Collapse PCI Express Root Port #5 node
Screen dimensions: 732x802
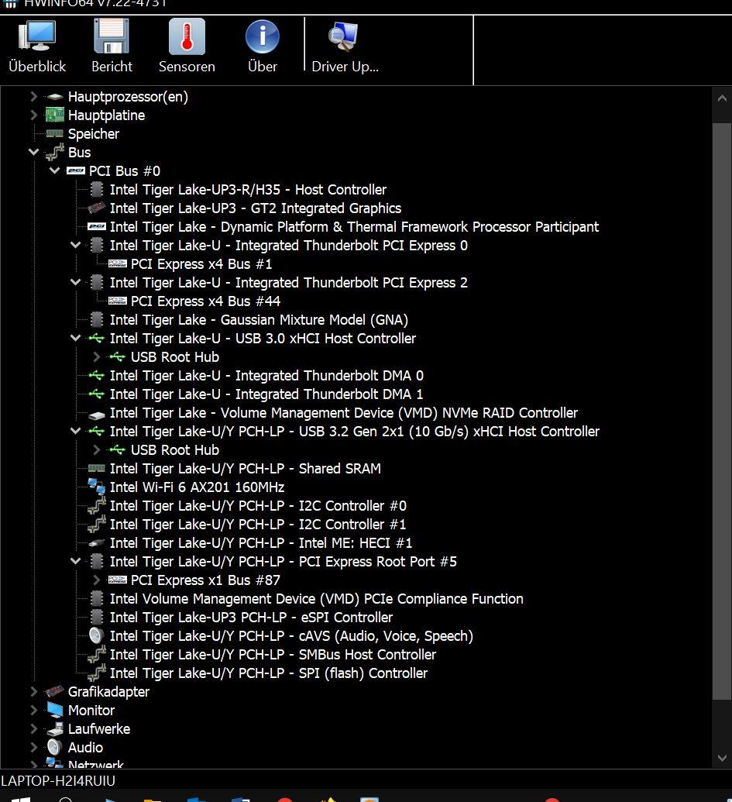[76, 561]
